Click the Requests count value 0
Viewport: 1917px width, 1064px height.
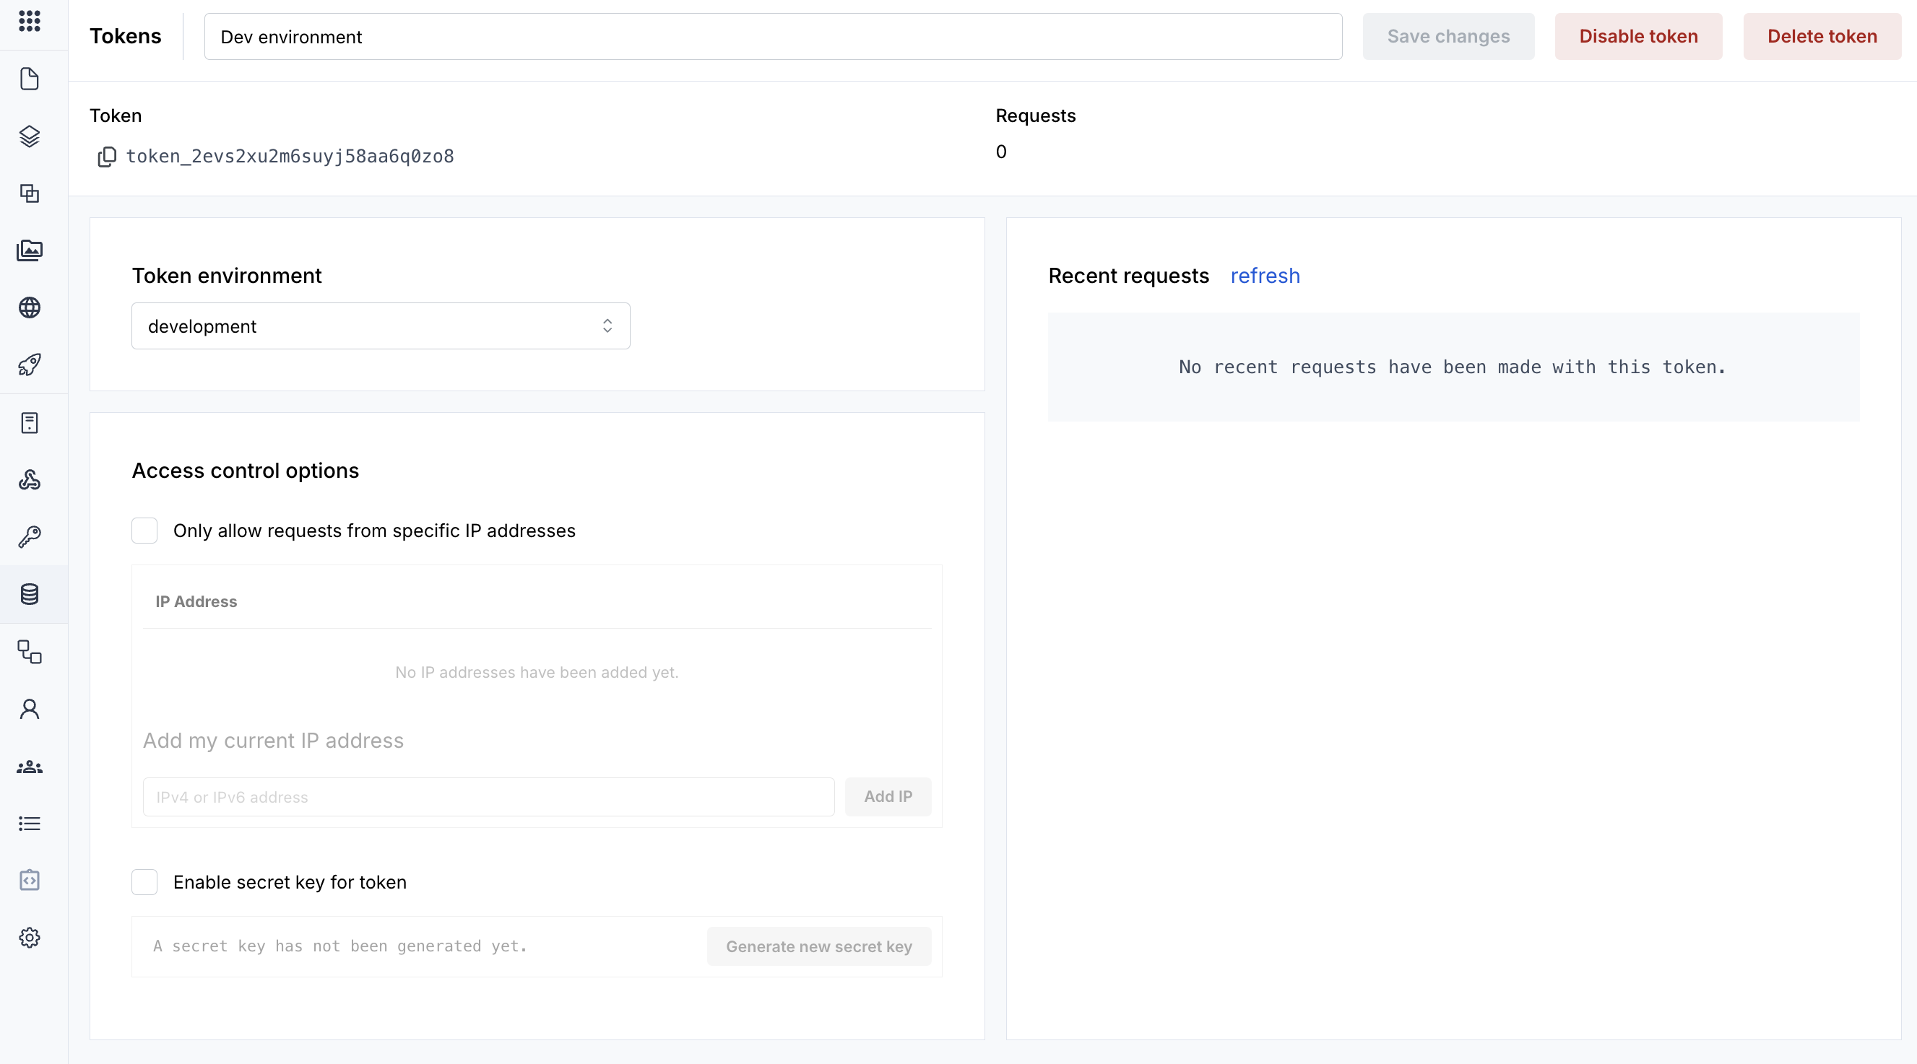(x=1001, y=152)
